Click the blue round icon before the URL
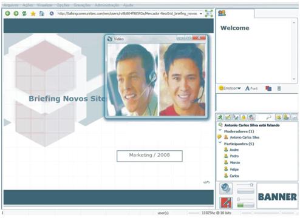Viewport: 300px width, 218px height. coord(52,13)
